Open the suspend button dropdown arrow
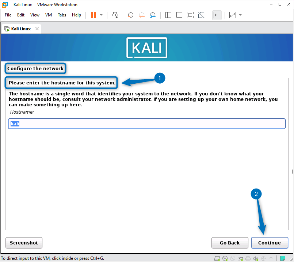The height and width of the screenshot is (262, 294). tap(100, 15)
